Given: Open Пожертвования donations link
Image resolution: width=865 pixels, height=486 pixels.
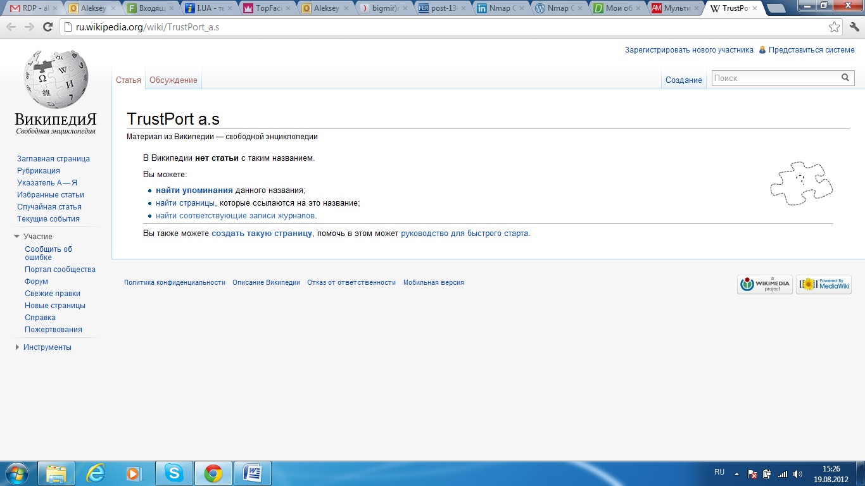Looking at the screenshot, I should point(53,330).
